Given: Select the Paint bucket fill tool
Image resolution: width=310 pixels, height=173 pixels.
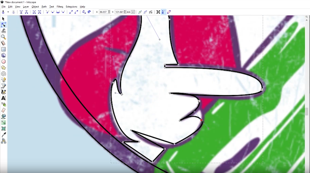Looking at the screenshot, I should (3, 116).
